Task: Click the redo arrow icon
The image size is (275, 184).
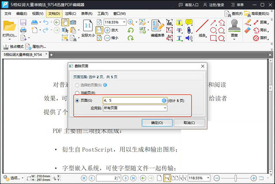Action: coord(46,30)
